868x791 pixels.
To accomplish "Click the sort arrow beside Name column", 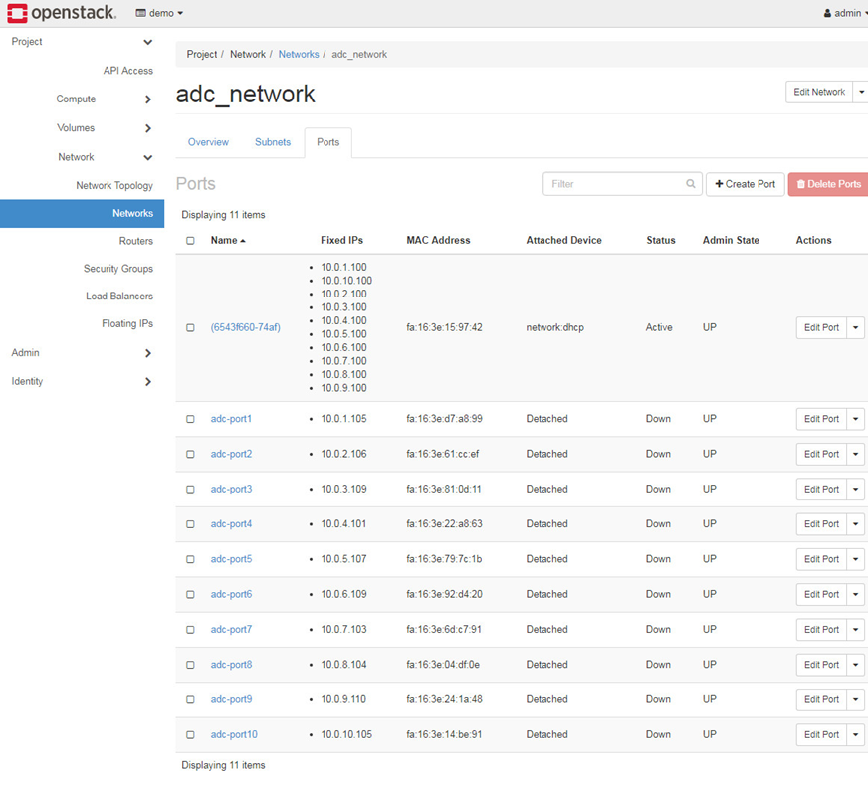I will coord(243,241).
